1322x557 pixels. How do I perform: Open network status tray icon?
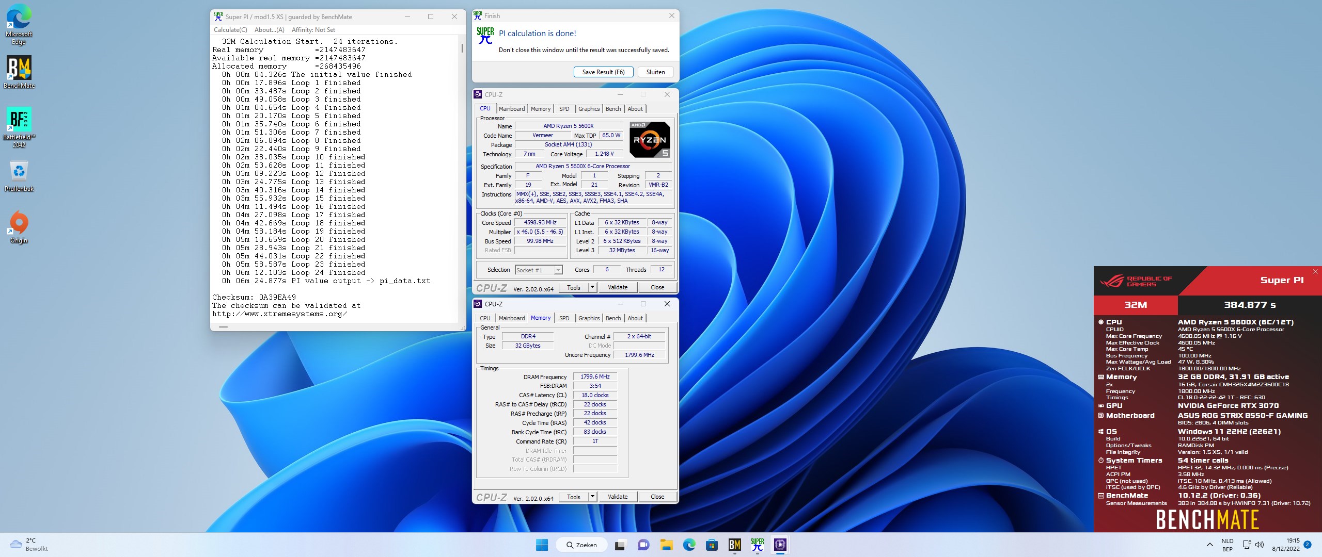click(x=1247, y=545)
